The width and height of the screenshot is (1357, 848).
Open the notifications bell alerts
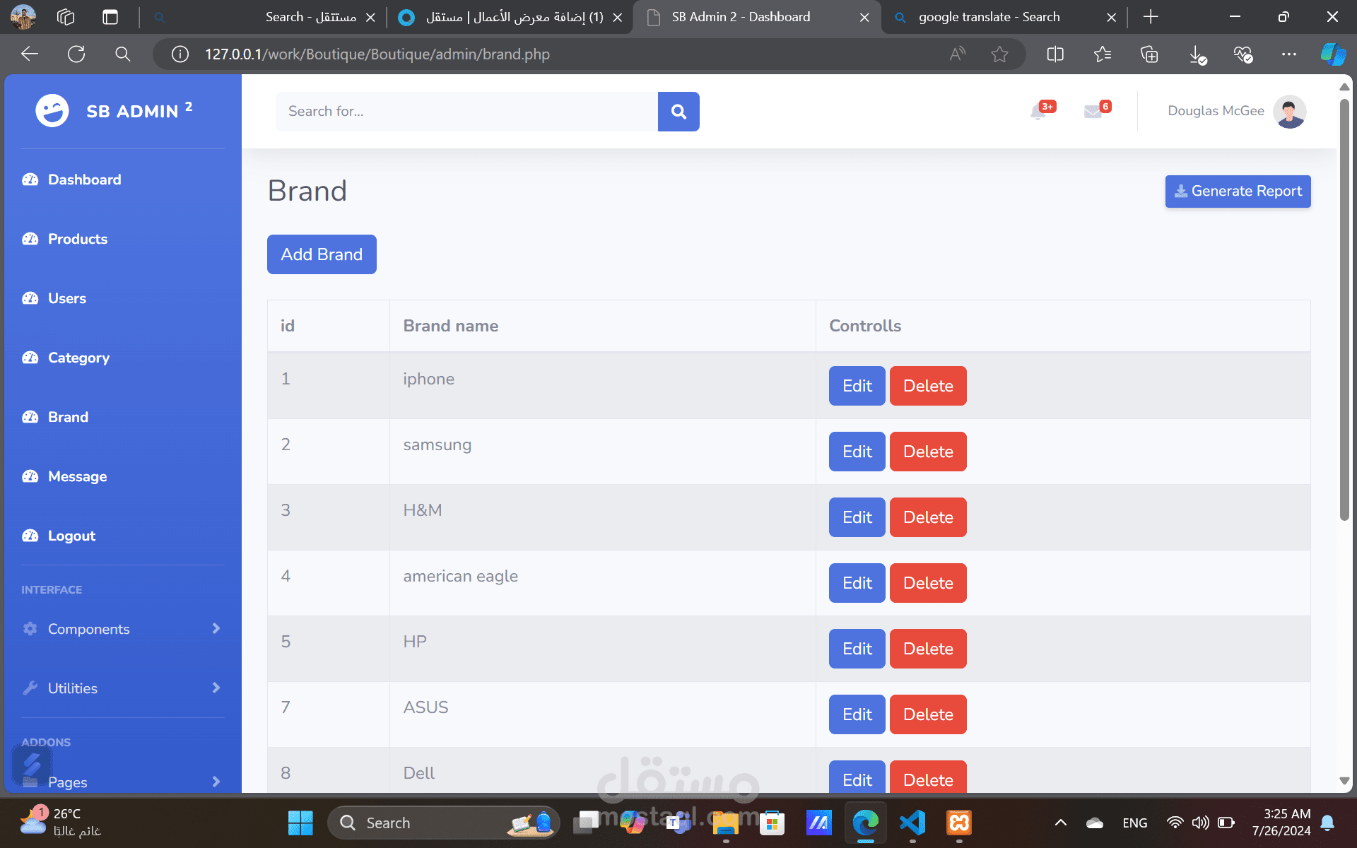click(x=1038, y=111)
